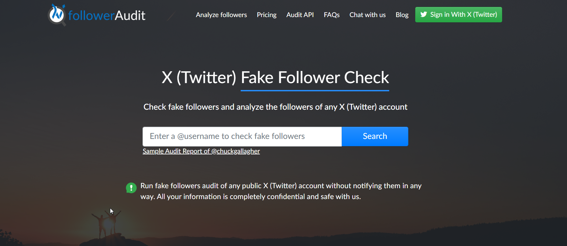Click the blue underline beneath the heading

pos(315,90)
